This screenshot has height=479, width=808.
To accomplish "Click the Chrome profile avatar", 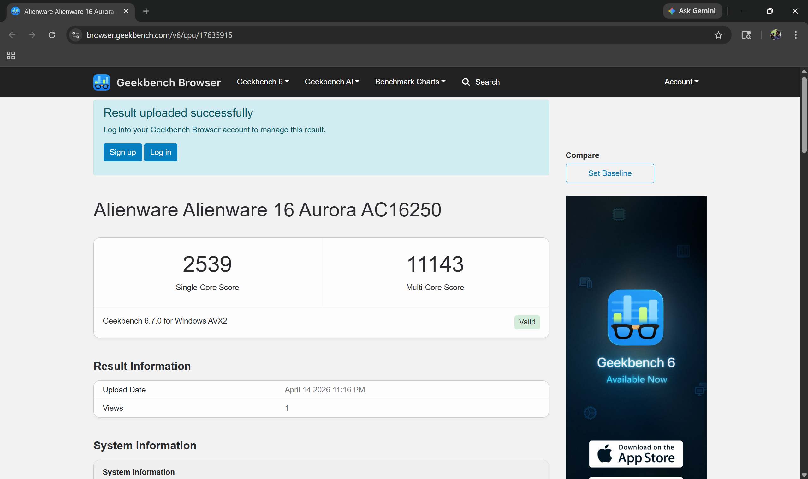I will (x=775, y=35).
